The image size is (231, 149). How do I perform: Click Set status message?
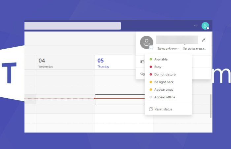pos(194,48)
